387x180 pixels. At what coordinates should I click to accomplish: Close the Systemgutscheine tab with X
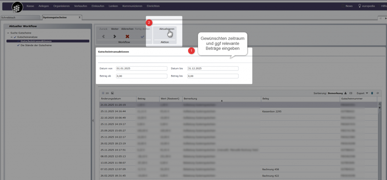click(79, 18)
